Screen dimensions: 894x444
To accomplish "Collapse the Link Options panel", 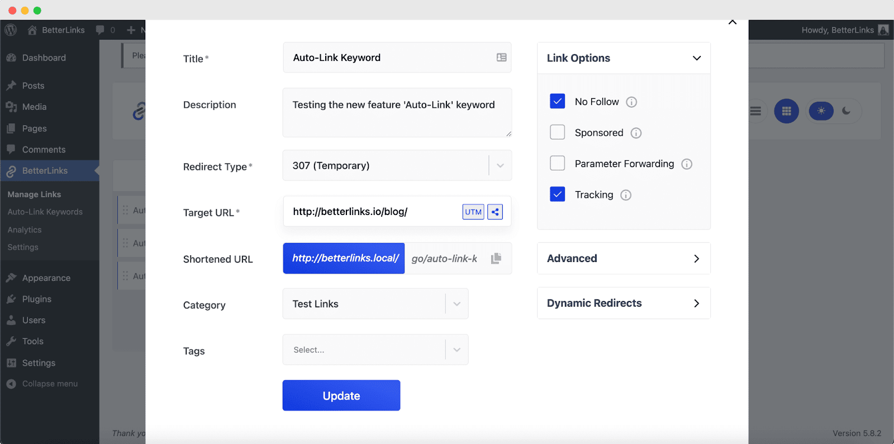I will point(624,58).
